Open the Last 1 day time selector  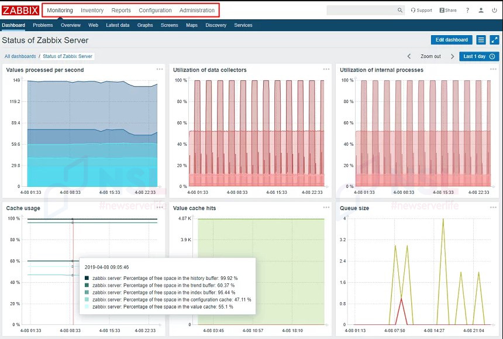coord(479,56)
